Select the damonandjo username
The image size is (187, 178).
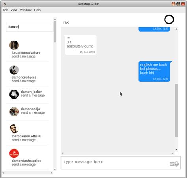pyautogui.click(x=30, y=109)
